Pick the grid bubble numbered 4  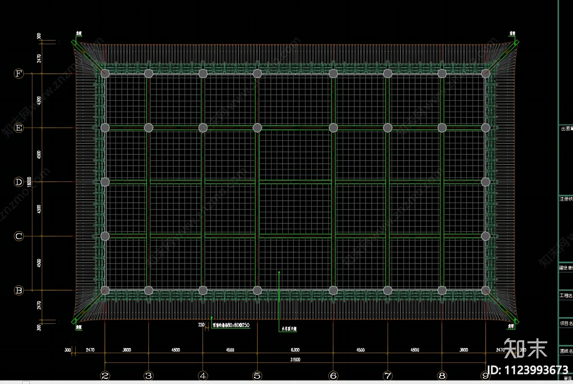click(203, 376)
